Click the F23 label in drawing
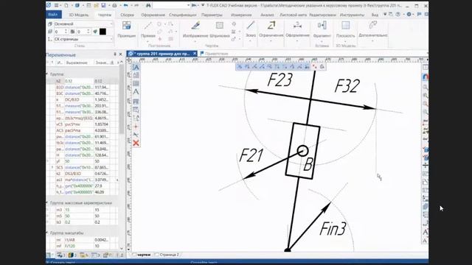Screen dimensions: 472x265 click(x=280, y=80)
